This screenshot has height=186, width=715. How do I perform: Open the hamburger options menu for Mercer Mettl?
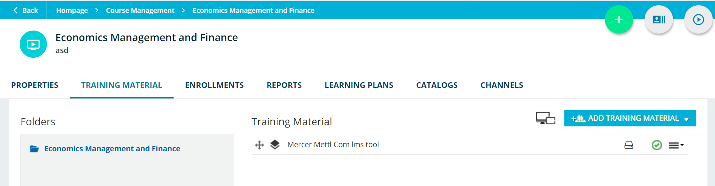coord(676,145)
